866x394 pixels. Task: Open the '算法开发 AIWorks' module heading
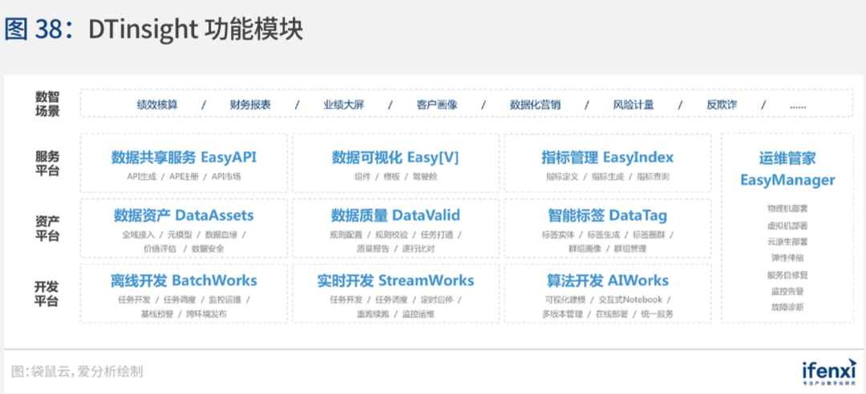(x=608, y=281)
